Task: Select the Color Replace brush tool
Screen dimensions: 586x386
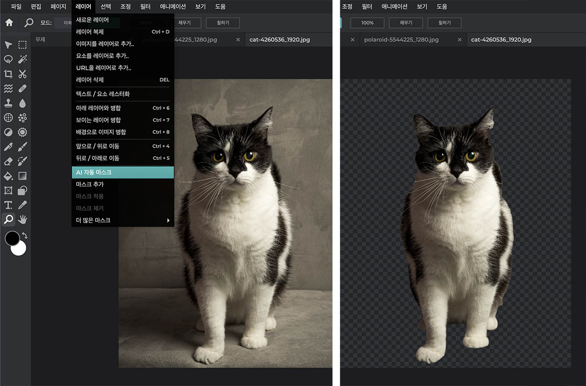Action: pyautogui.click(x=22, y=161)
